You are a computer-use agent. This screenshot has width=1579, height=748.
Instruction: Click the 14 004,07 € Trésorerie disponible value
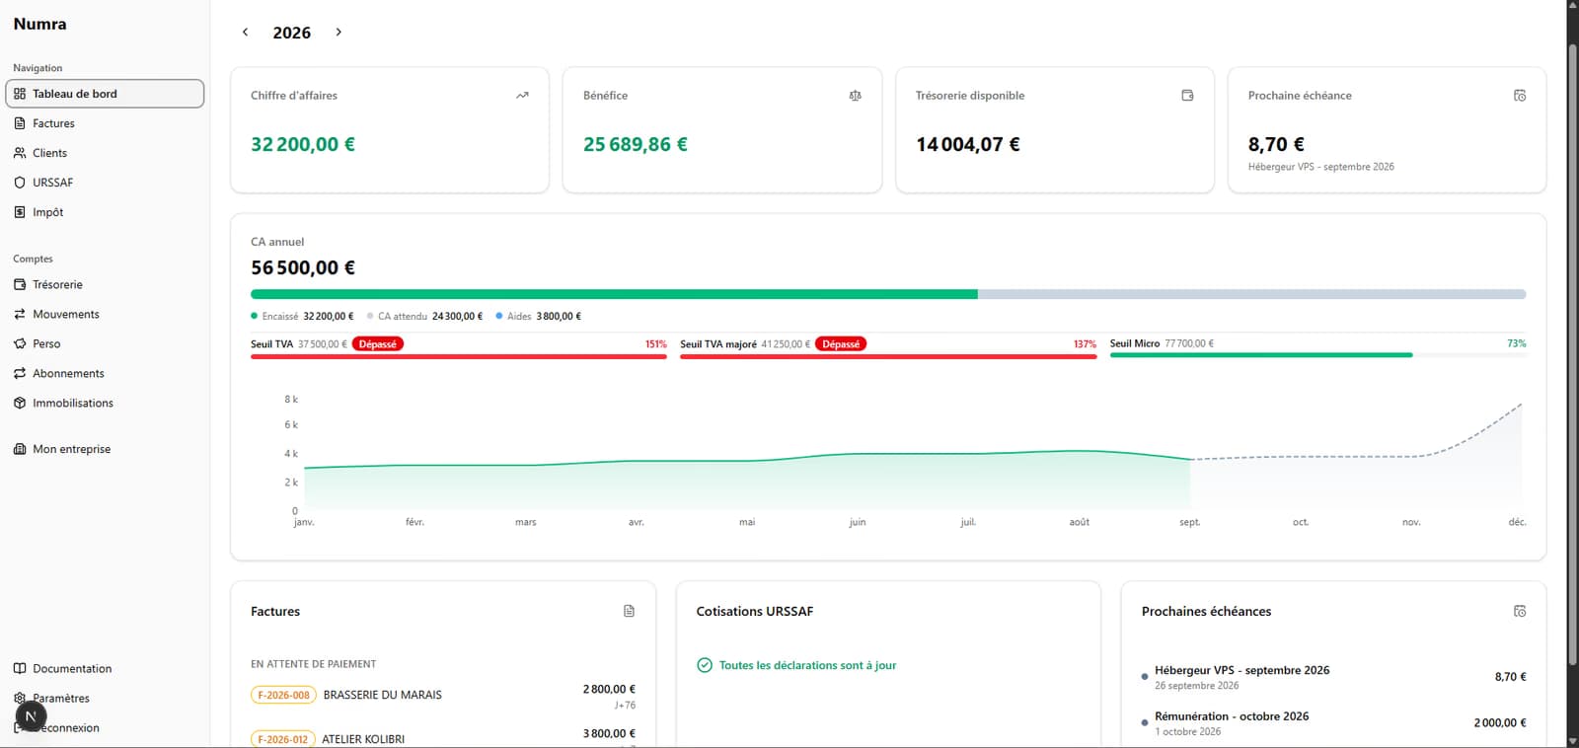click(x=968, y=144)
